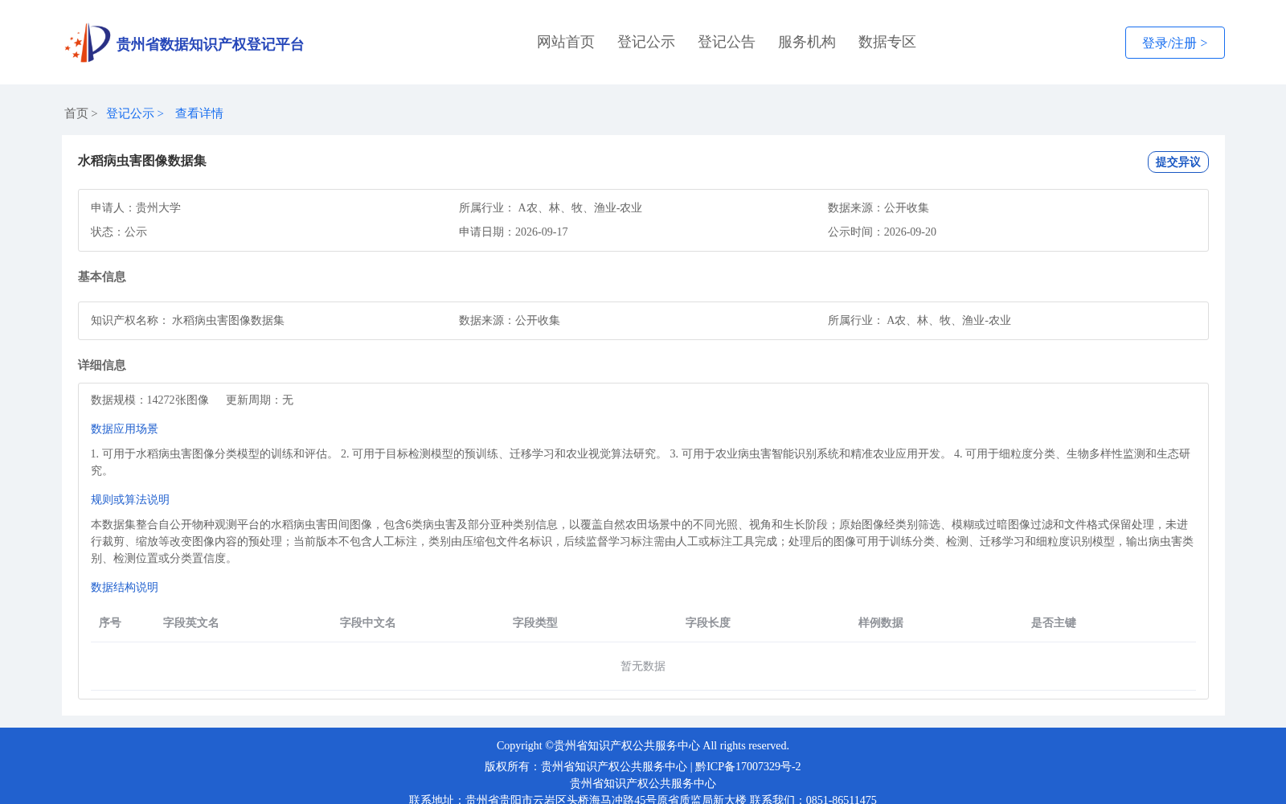Image resolution: width=1286 pixels, height=804 pixels.
Task: Click 更新周期：无 text
Action: (x=260, y=400)
